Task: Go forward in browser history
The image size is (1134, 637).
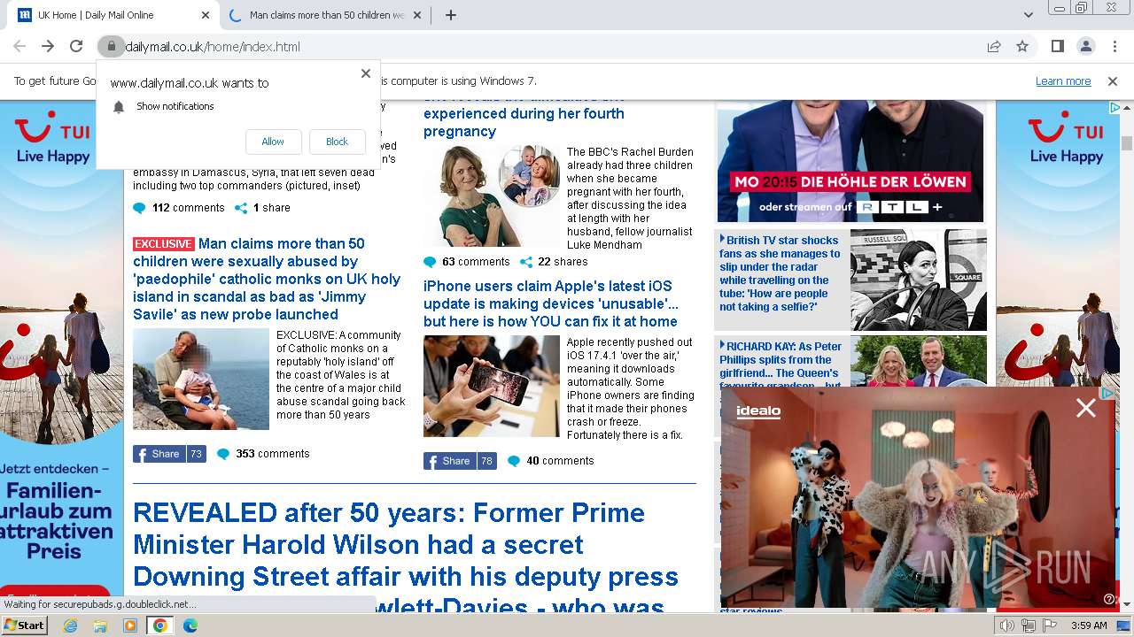Action: pyautogui.click(x=48, y=46)
